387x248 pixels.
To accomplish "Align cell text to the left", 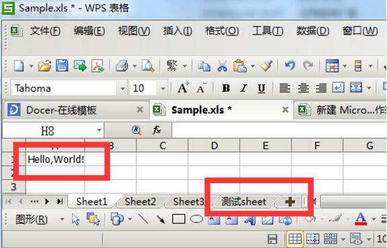I will coord(285,88).
